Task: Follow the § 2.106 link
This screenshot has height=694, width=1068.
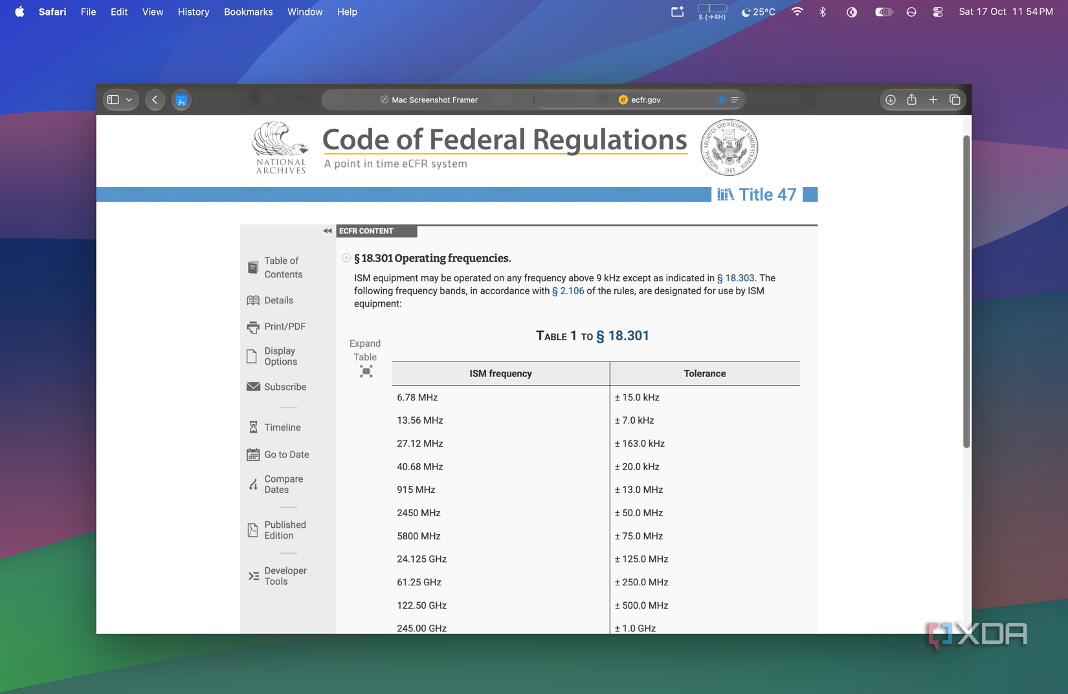Action: pyautogui.click(x=568, y=291)
